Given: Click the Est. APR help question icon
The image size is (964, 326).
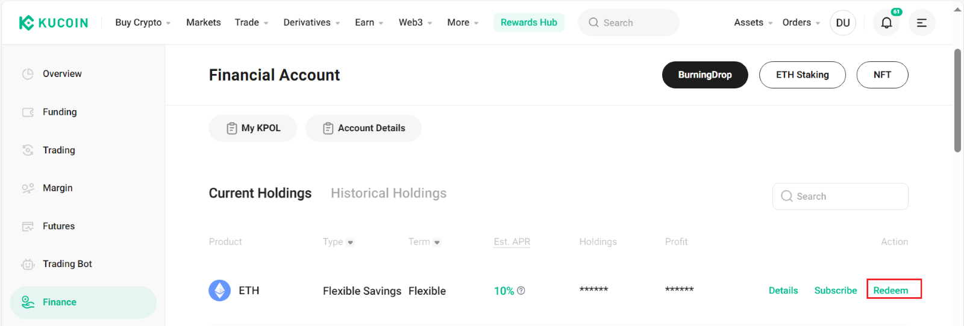Looking at the screenshot, I should coord(521,291).
